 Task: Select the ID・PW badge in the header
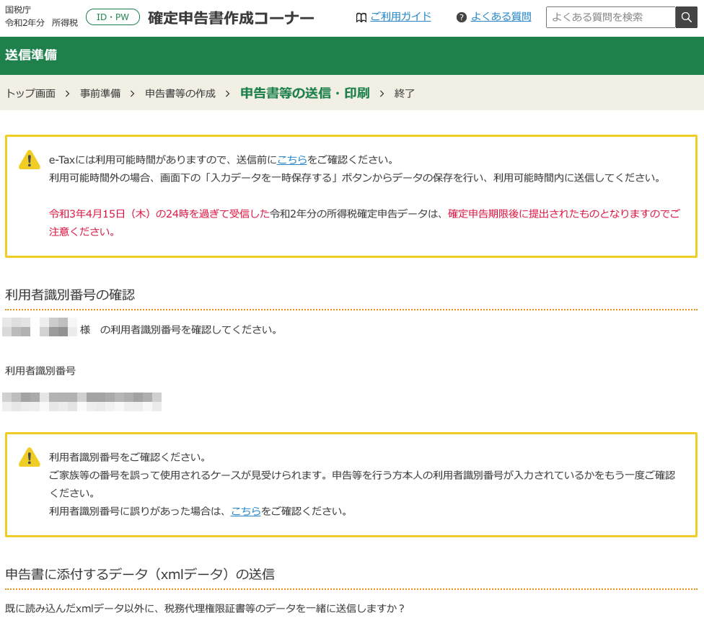tap(113, 16)
